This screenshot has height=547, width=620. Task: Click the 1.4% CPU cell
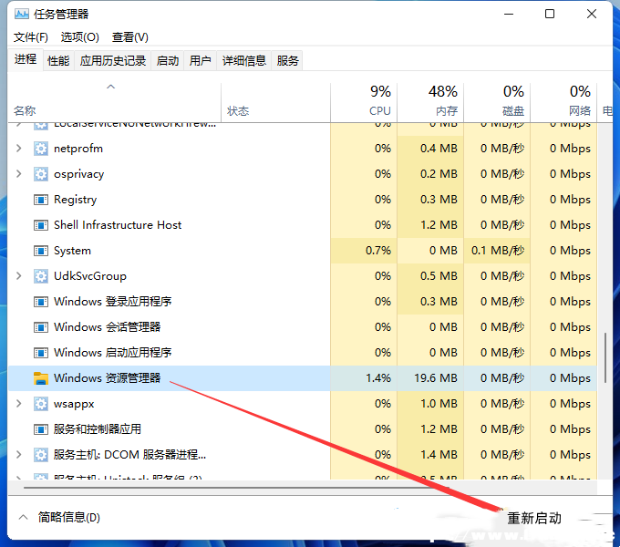pos(364,378)
